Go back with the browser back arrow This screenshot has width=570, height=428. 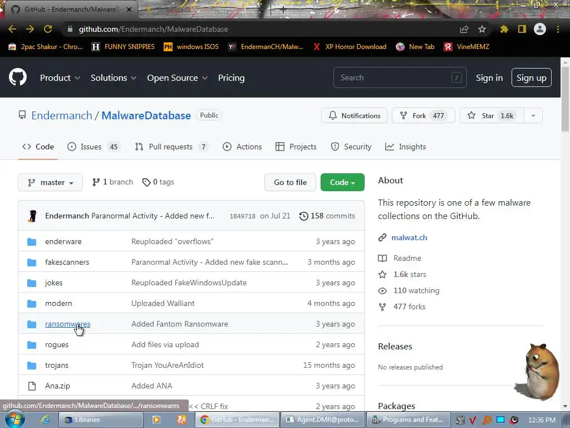12,29
